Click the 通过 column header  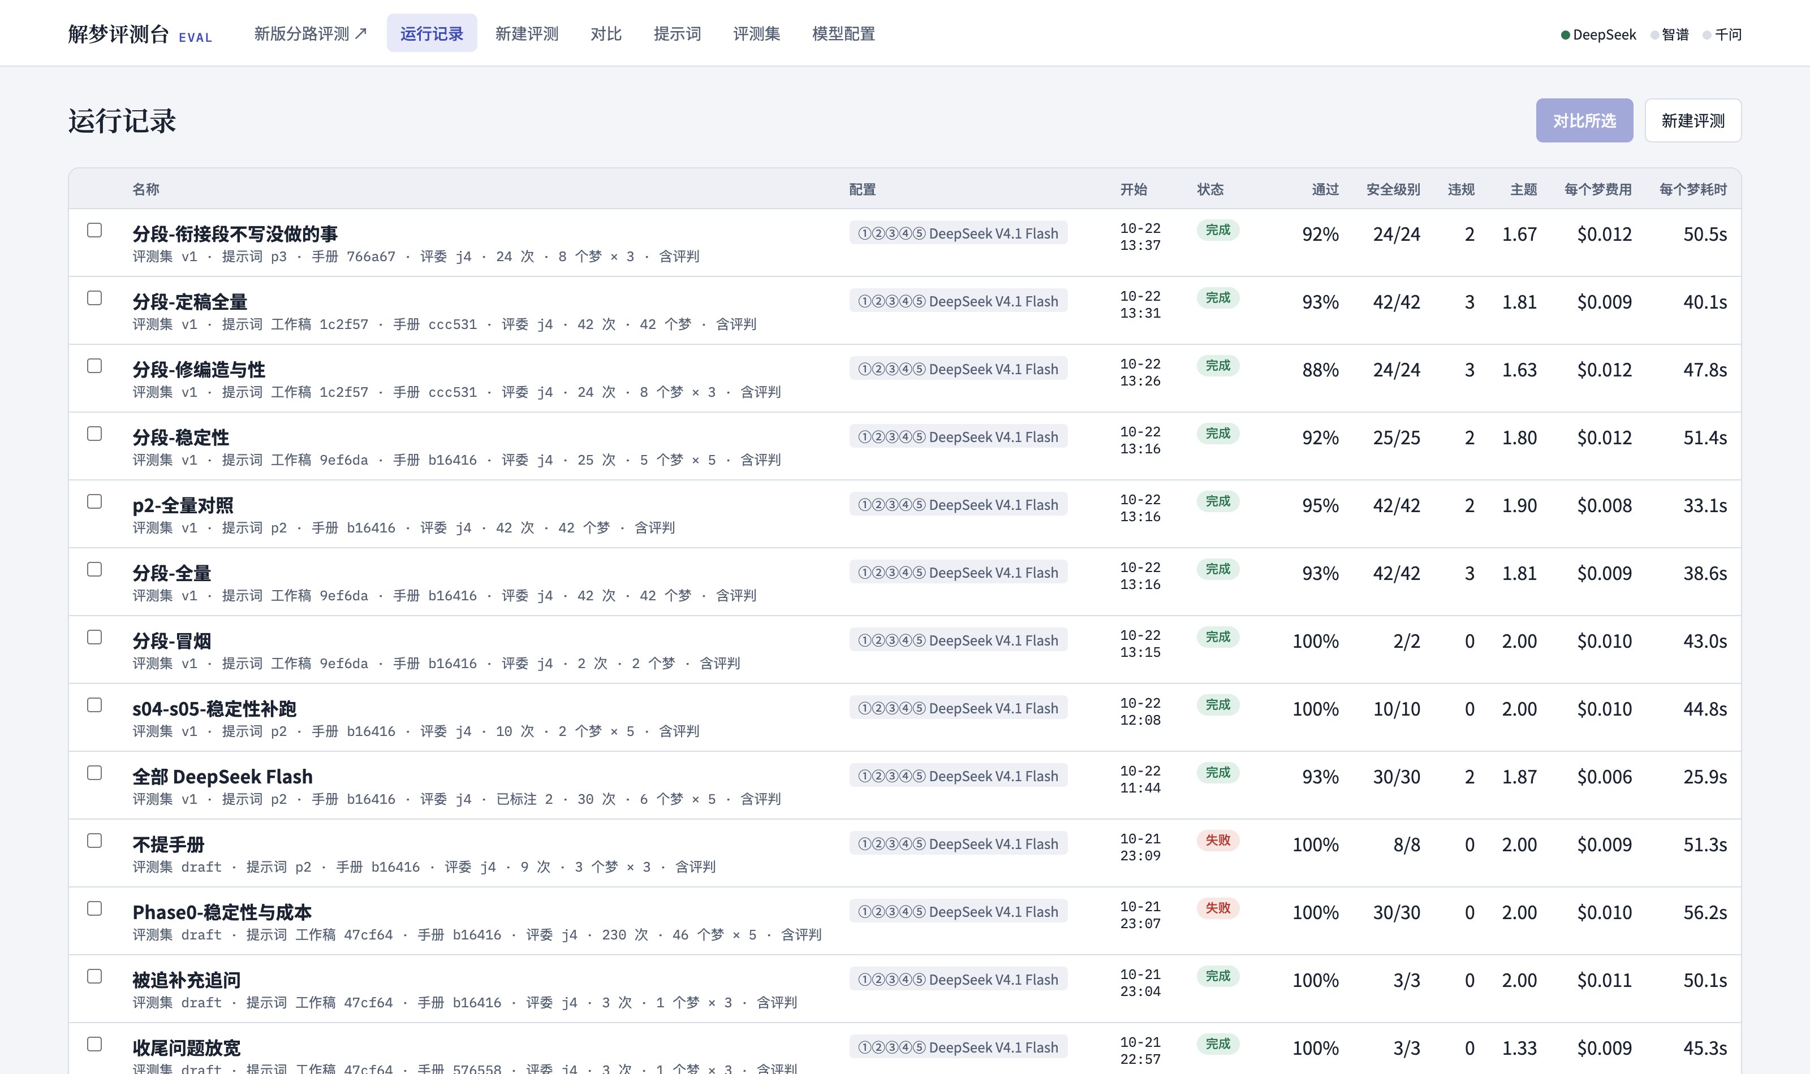pos(1325,189)
